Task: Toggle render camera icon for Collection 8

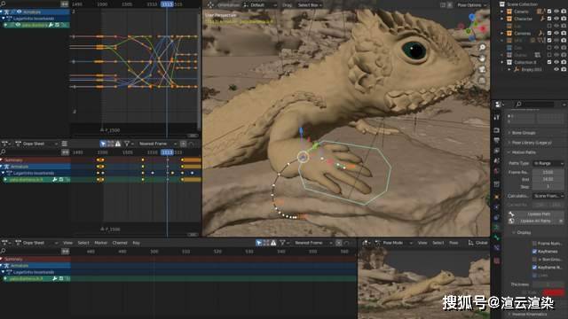Action: tap(564, 62)
